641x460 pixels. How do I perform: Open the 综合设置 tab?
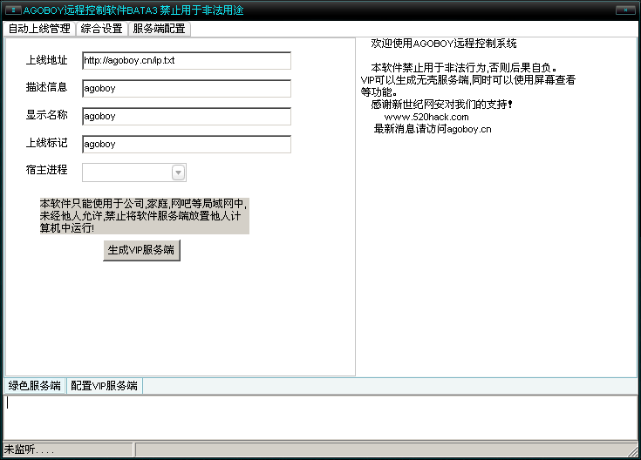[x=101, y=29]
